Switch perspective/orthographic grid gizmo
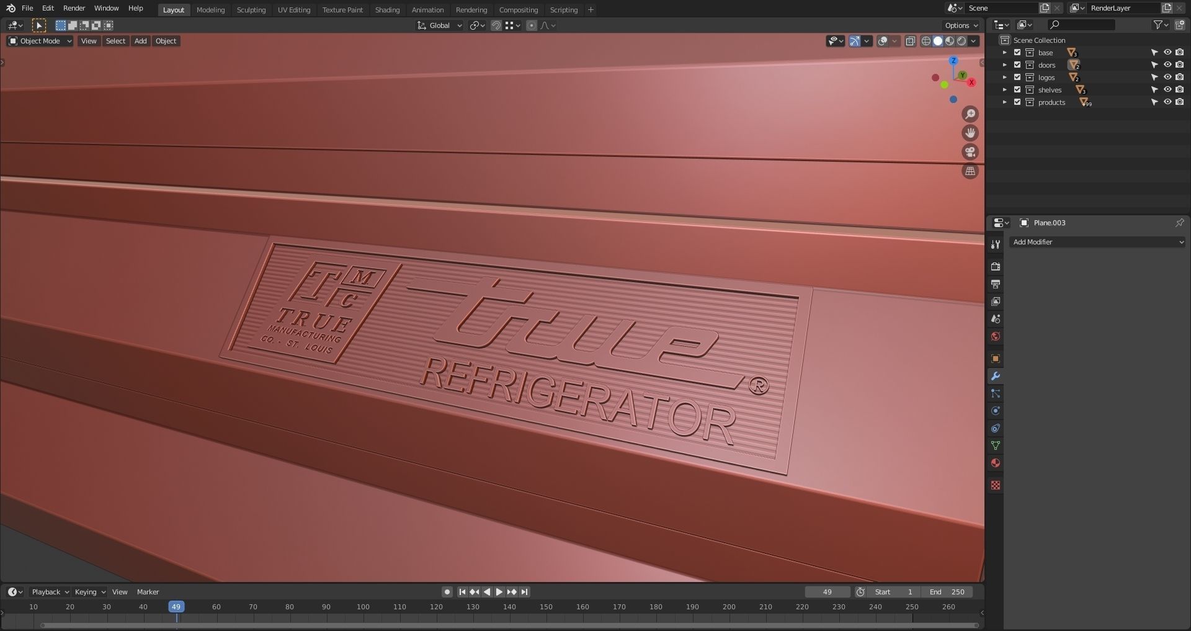This screenshot has width=1191, height=631. coord(970,171)
